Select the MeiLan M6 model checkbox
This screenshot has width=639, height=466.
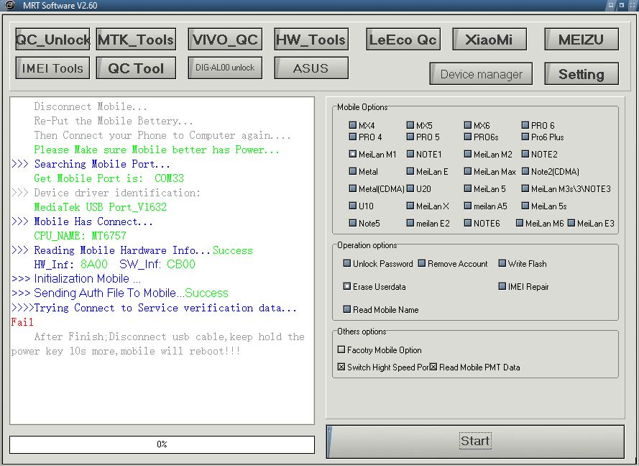pos(520,223)
